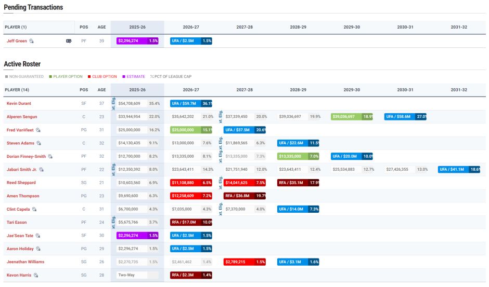The height and width of the screenshot is (287, 489).
Task: Click the 2031-32 header in Pending Transactions
Action: [459, 27]
